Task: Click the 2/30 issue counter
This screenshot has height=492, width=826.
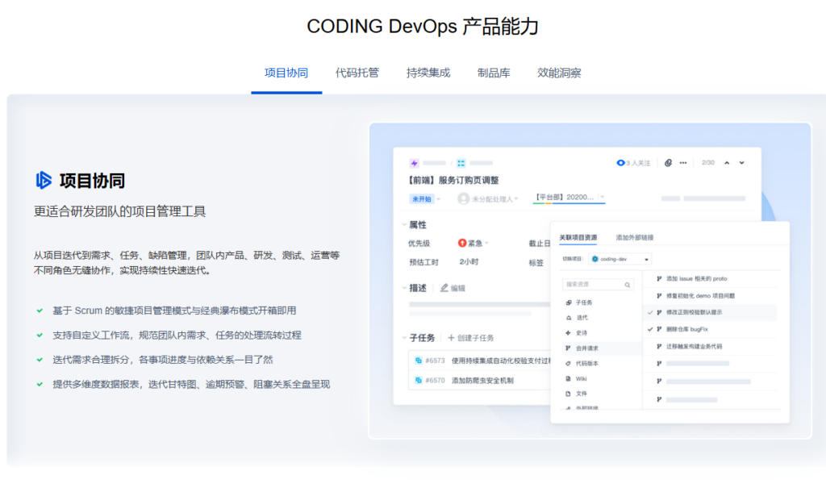Action: [708, 163]
